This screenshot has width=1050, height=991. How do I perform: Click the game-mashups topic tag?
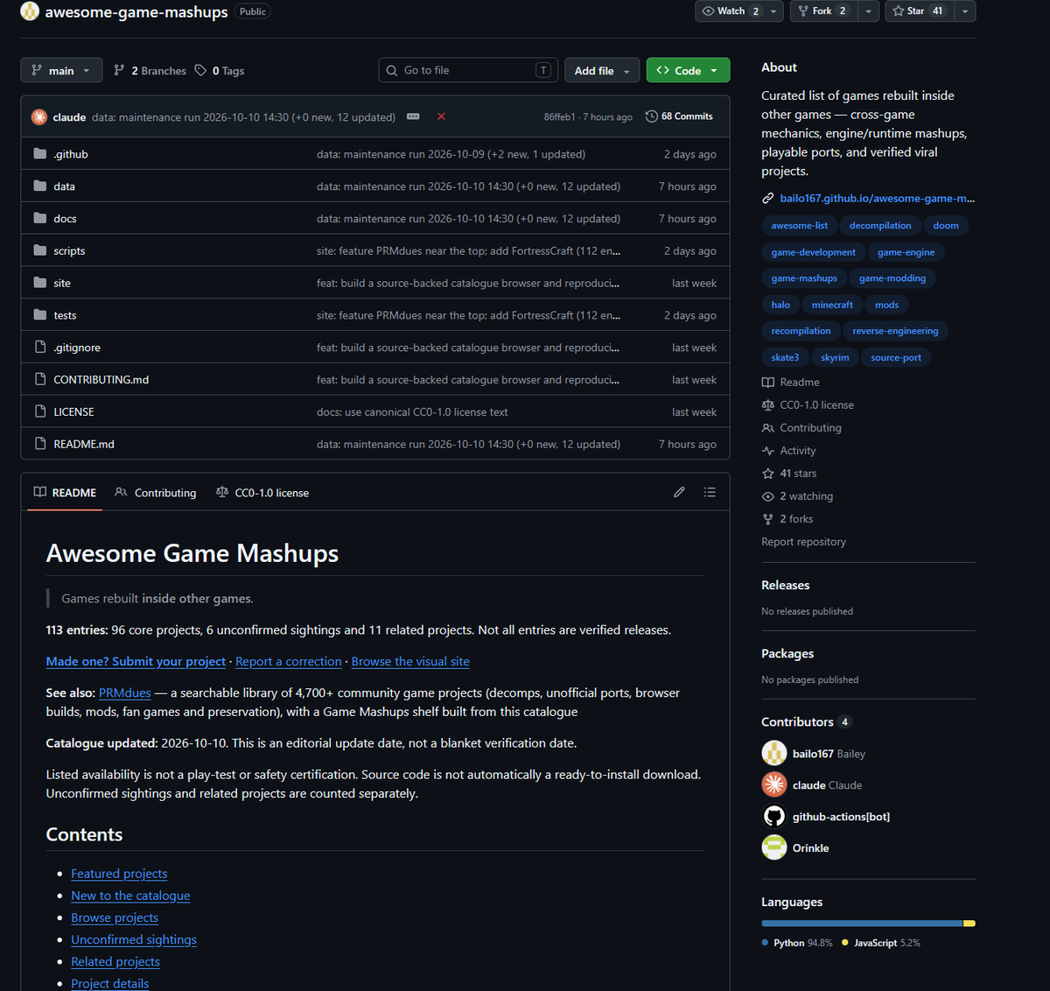tap(804, 278)
